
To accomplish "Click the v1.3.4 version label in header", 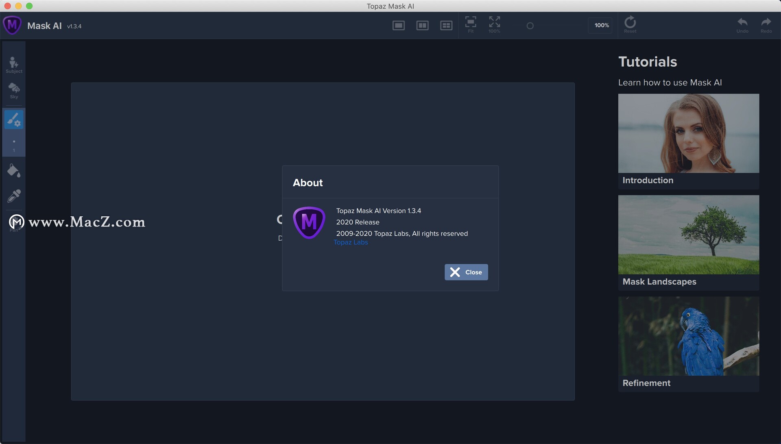I will pyautogui.click(x=74, y=26).
